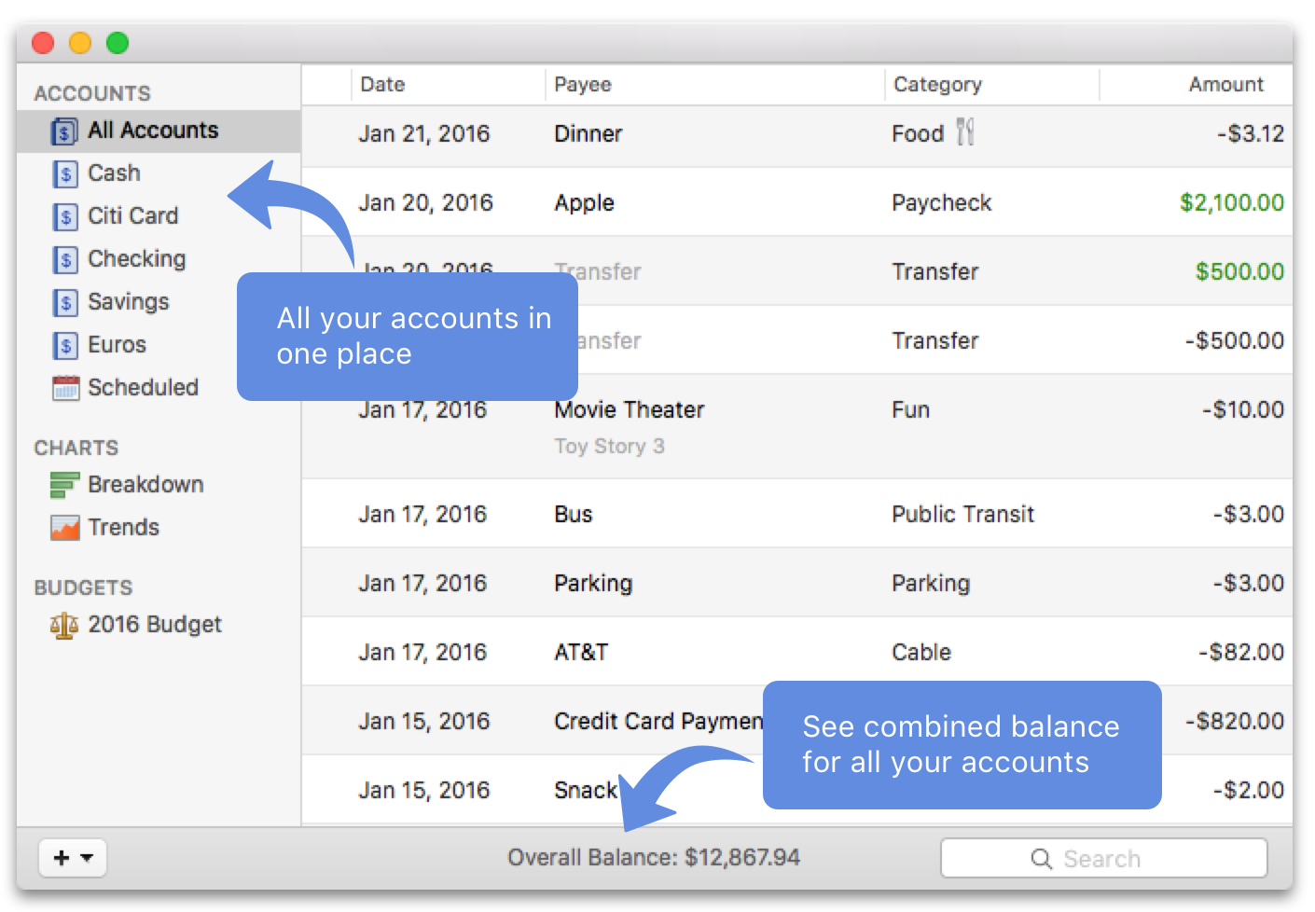Focus the Search field
The height and width of the screenshot is (912, 1315).
[1104, 858]
